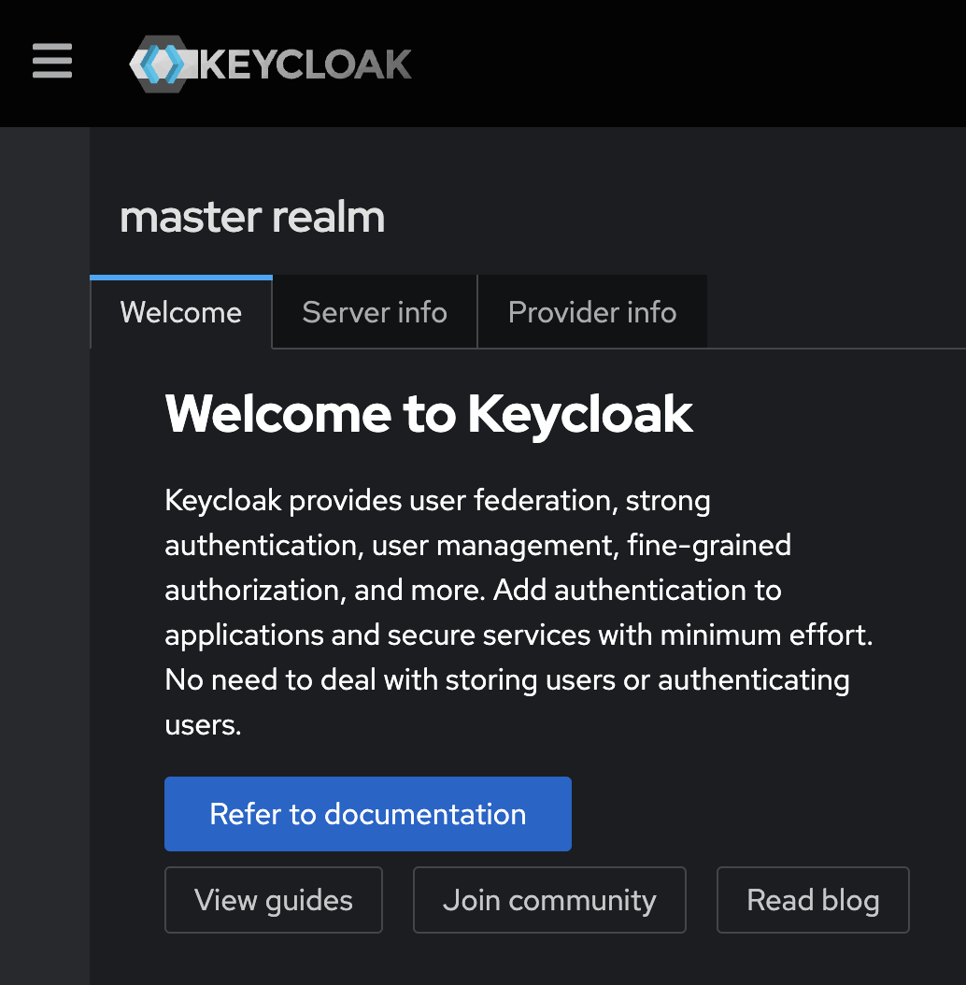Image resolution: width=966 pixels, height=985 pixels.
Task: Open the Provider info tab
Action: pyautogui.click(x=591, y=311)
